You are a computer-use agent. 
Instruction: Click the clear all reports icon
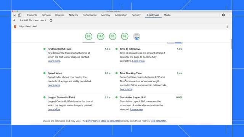[x=51, y=20]
